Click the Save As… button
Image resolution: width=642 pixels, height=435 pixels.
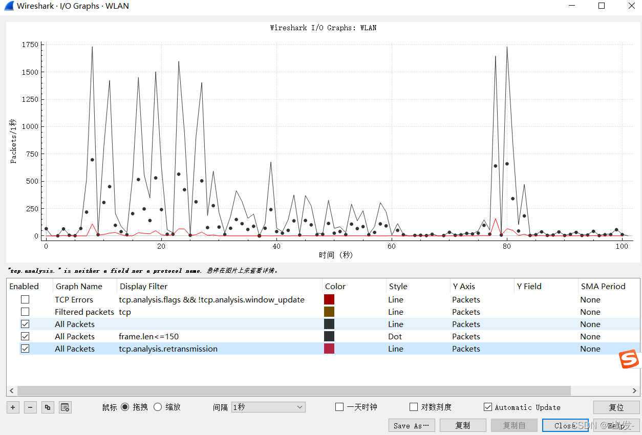[x=412, y=425]
